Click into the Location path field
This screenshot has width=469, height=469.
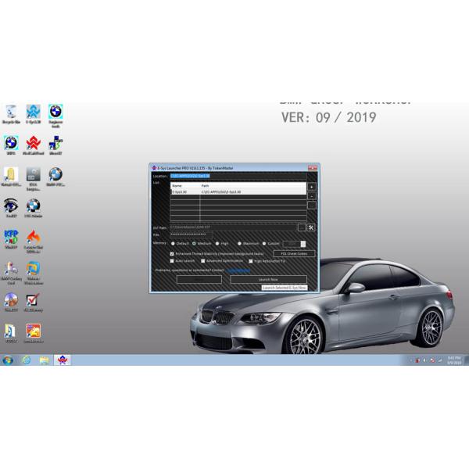click(x=238, y=176)
